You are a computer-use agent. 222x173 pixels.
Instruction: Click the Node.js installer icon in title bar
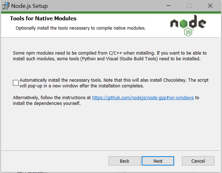[x=5, y=6]
